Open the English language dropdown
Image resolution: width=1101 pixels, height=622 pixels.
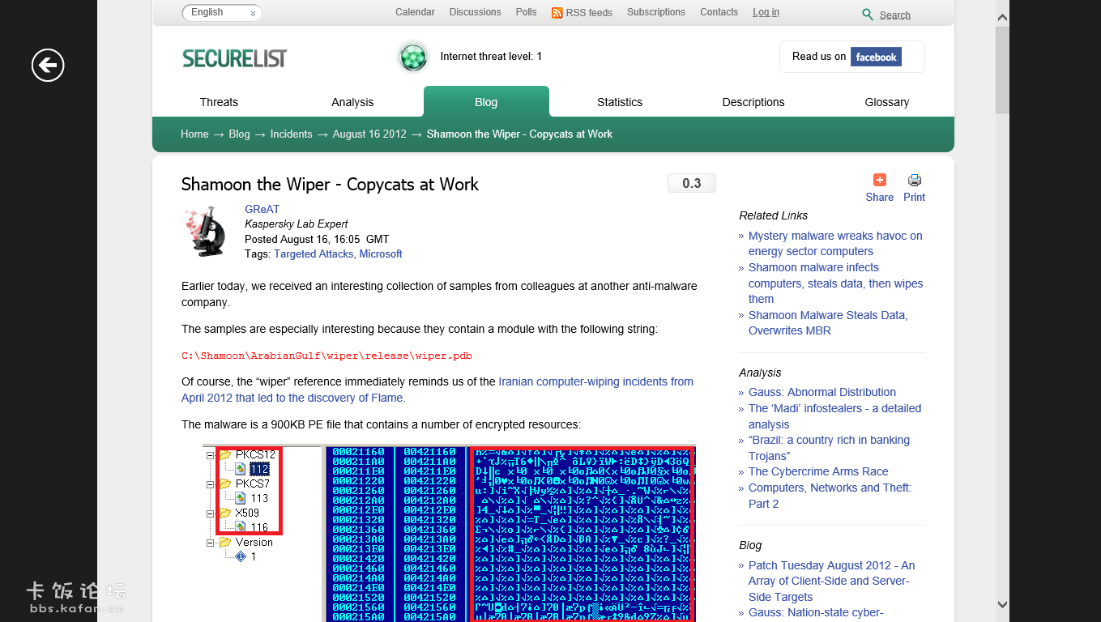tap(222, 12)
